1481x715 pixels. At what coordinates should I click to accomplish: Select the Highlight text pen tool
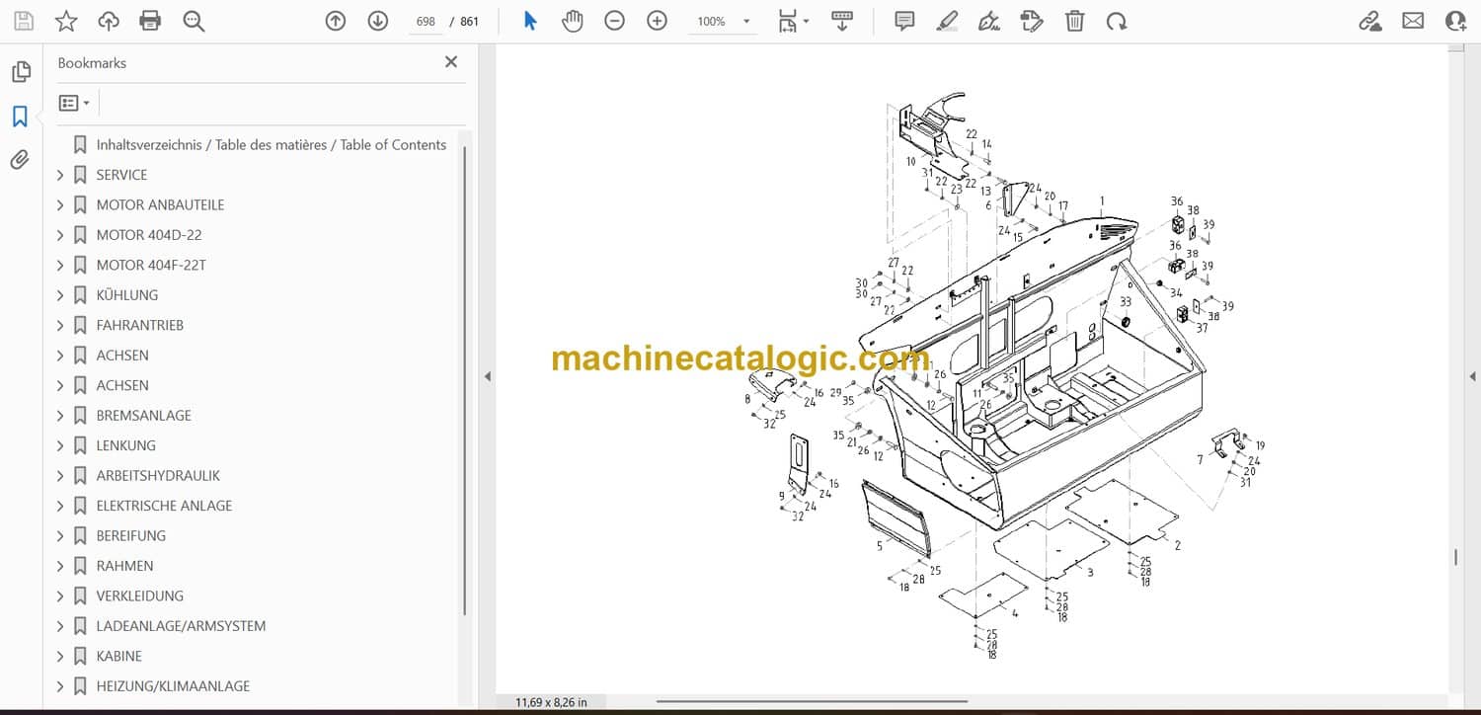947,21
